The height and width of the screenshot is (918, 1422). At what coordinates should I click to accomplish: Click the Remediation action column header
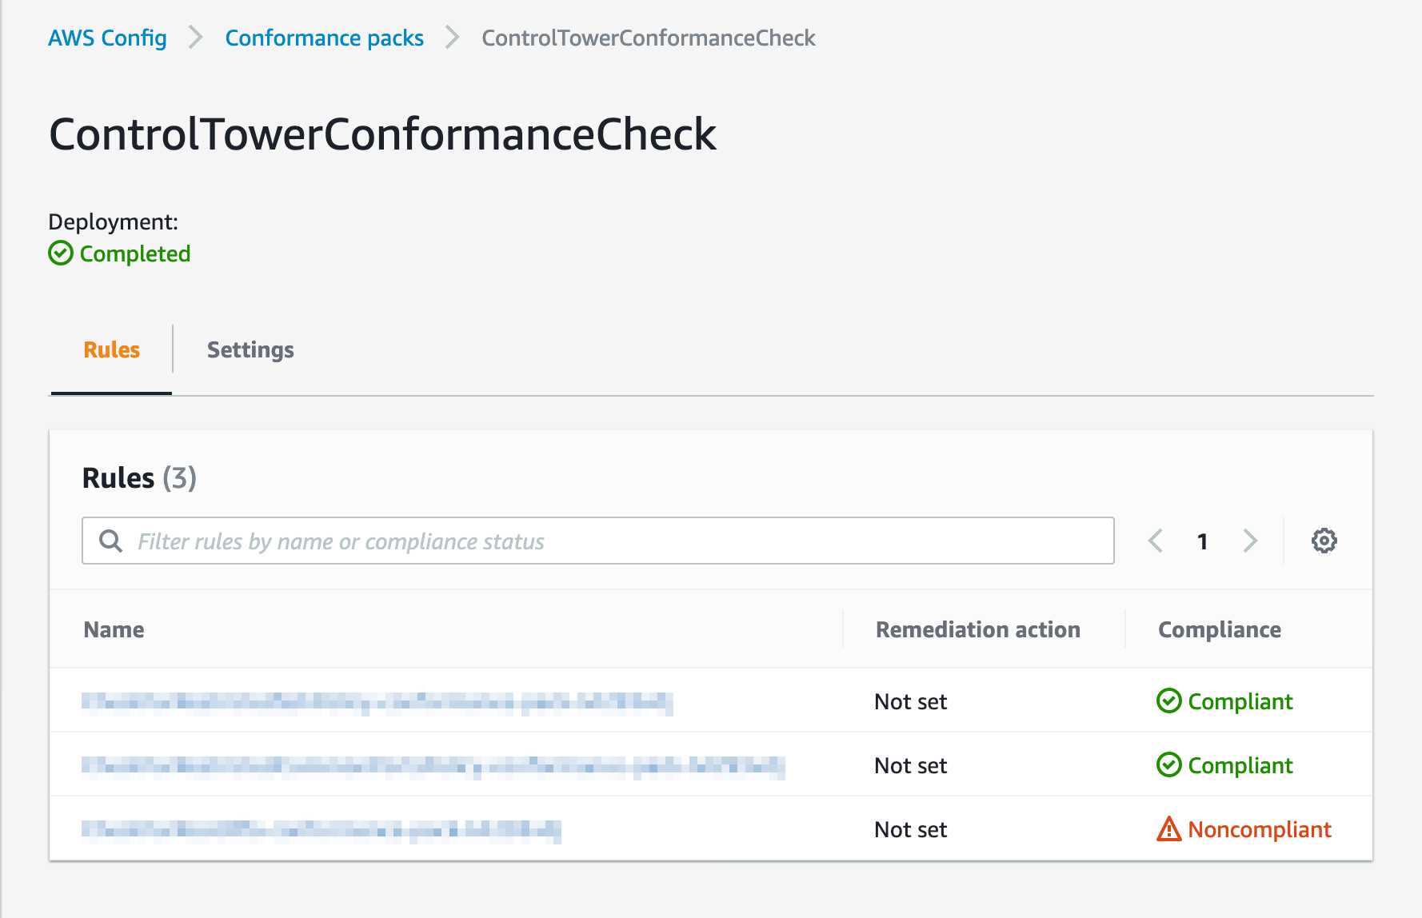pos(977,629)
